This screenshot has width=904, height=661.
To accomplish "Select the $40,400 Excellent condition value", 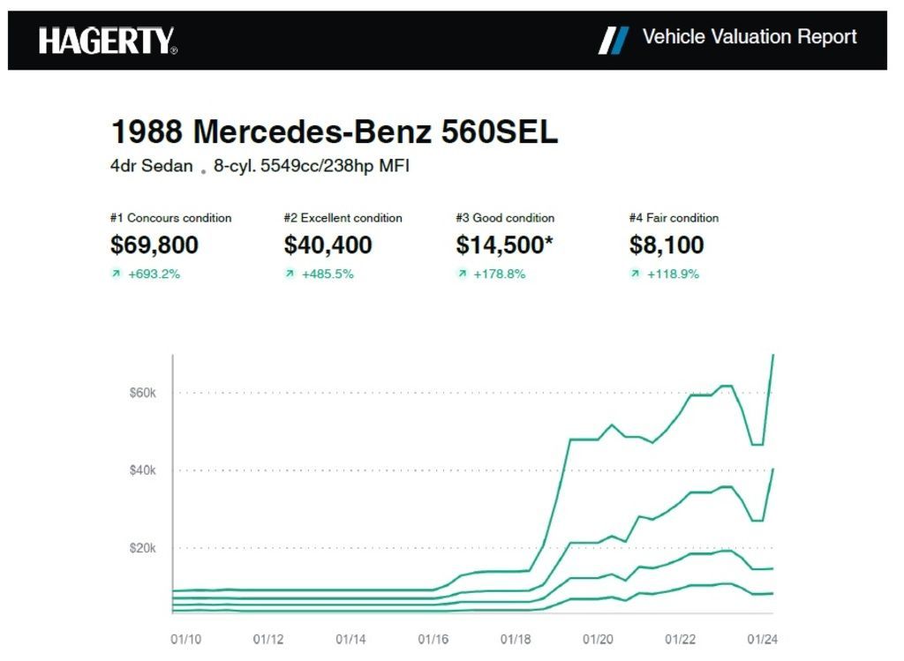I will 328,245.
